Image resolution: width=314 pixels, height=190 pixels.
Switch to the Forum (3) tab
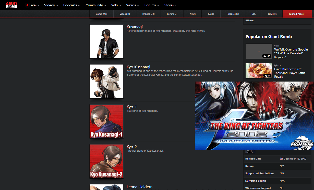[x=172, y=14]
